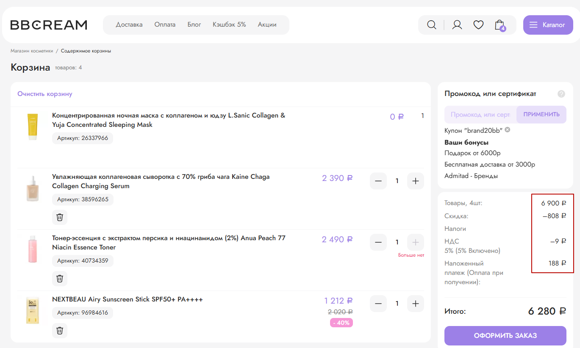This screenshot has width=580, height=348.
Task: Click the 2 390 ₽ serum price
Action: [337, 178]
